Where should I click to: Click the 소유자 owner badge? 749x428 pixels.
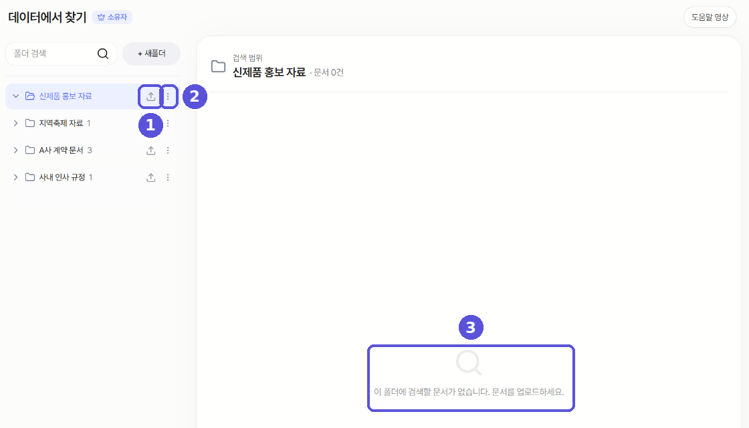coord(112,17)
